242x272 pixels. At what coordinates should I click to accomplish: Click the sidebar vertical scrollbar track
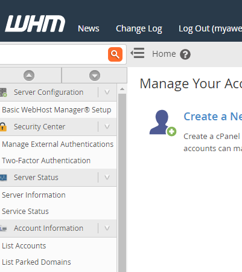coord(122,183)
